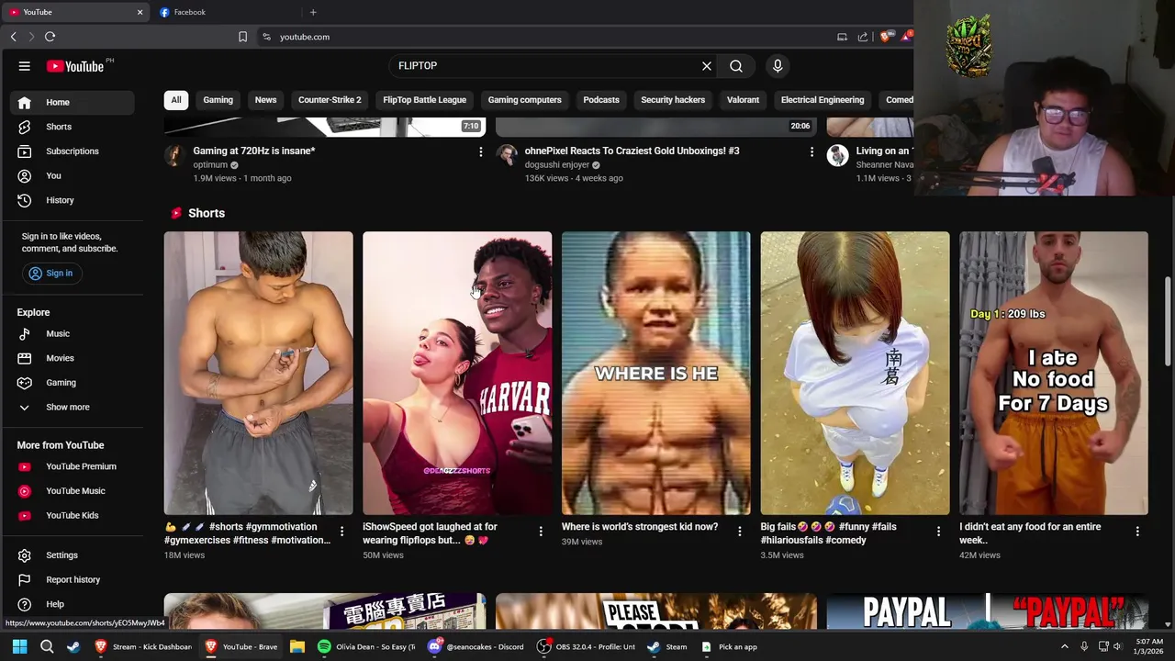
Task: Open the IShowSpeed Harvard short thumbnail
Action: coord(457,373)
